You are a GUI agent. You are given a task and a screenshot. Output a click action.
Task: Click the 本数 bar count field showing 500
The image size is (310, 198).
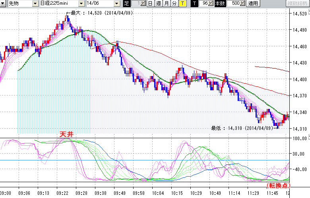click(x=234, y=4)
